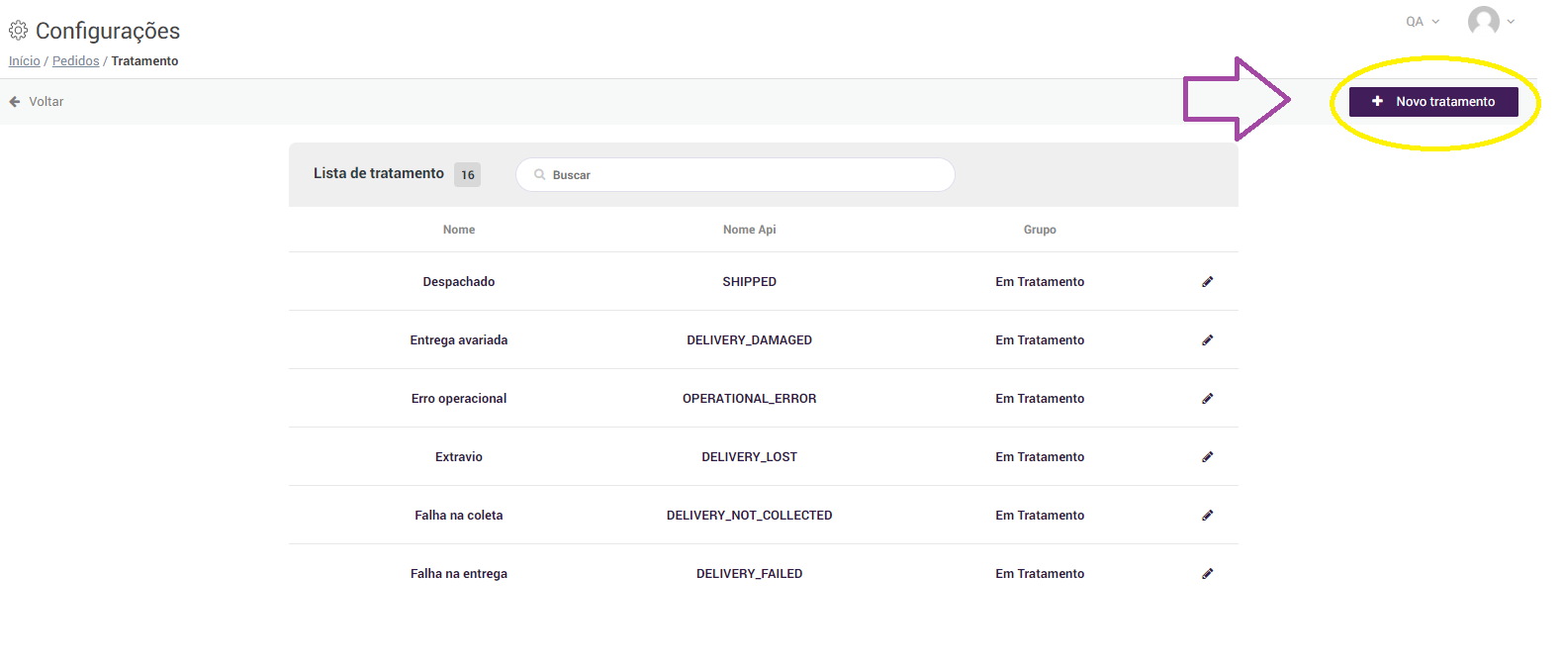Click Em Tratamento in Despachado row
The image size is (1563, 671).
click(x=1040, y=282)
